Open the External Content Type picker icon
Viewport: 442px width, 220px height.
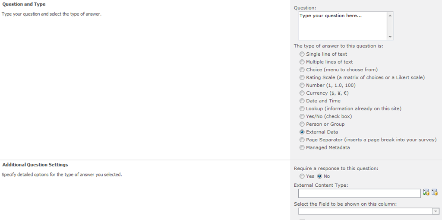pyautogui.click(x=434, y=193)
